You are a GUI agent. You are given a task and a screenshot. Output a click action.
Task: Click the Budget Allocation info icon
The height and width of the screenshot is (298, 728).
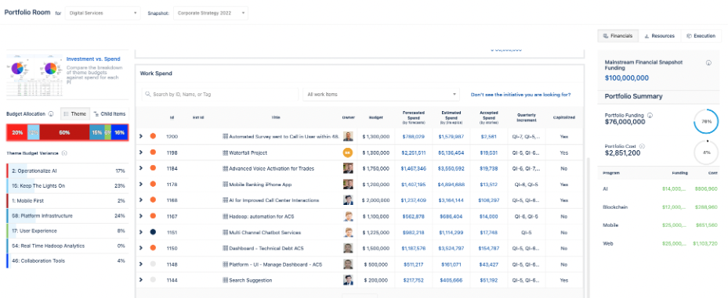[51, 113]
